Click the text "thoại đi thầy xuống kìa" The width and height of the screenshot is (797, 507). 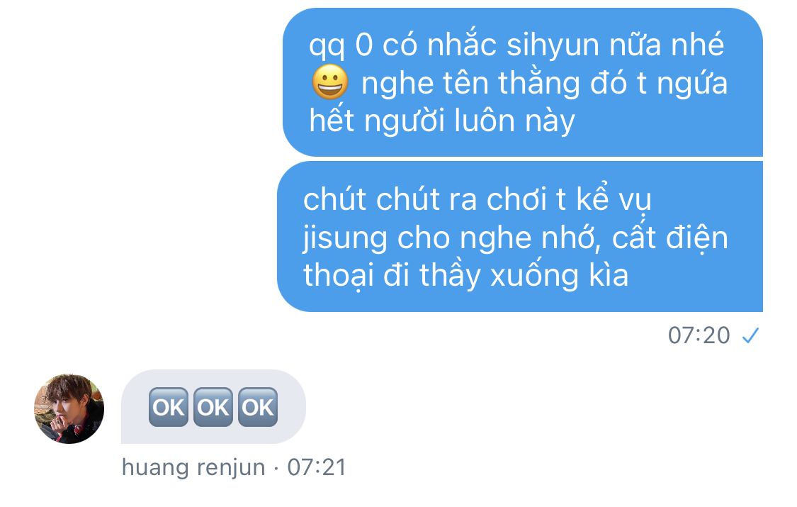coord(465,276)
